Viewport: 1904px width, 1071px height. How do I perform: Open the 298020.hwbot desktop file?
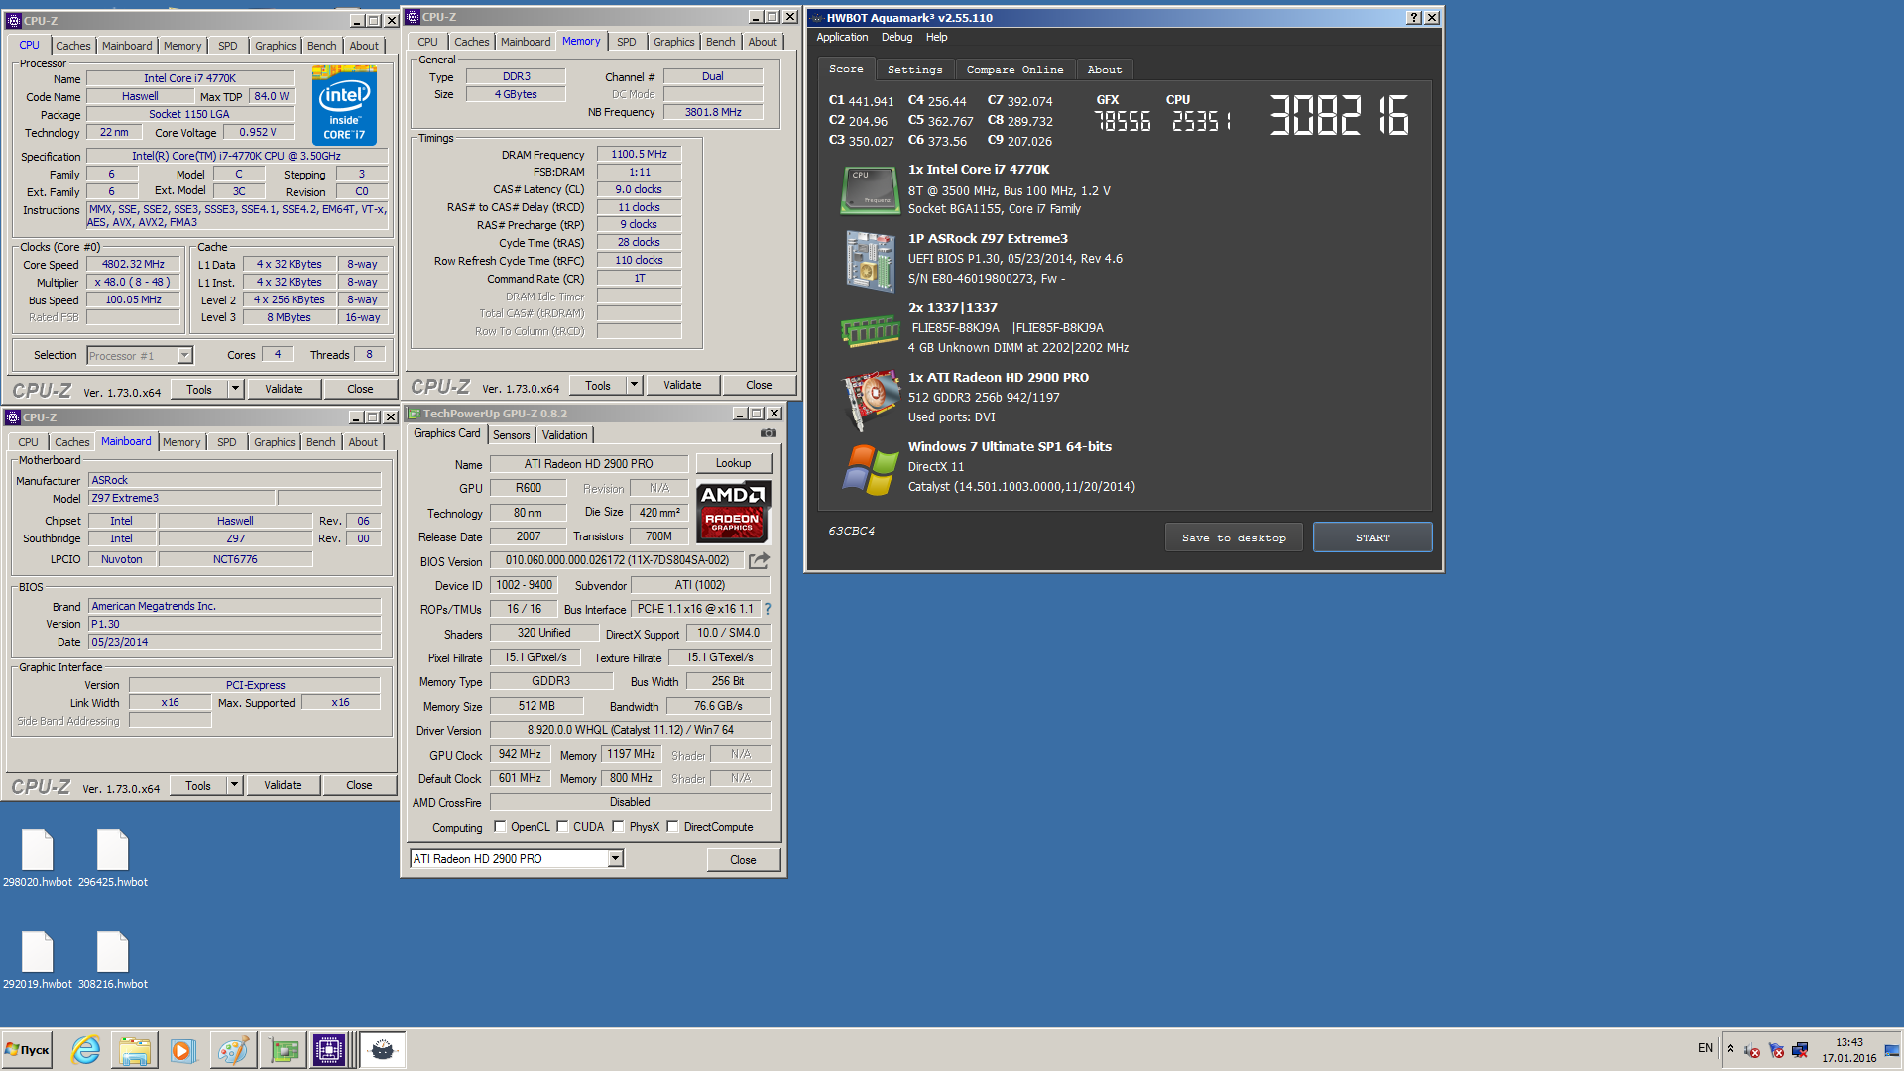[37, 858]
